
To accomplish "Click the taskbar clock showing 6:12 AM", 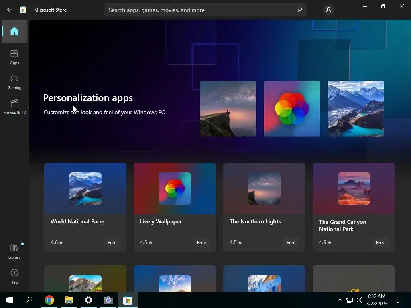I will point(376,300).
